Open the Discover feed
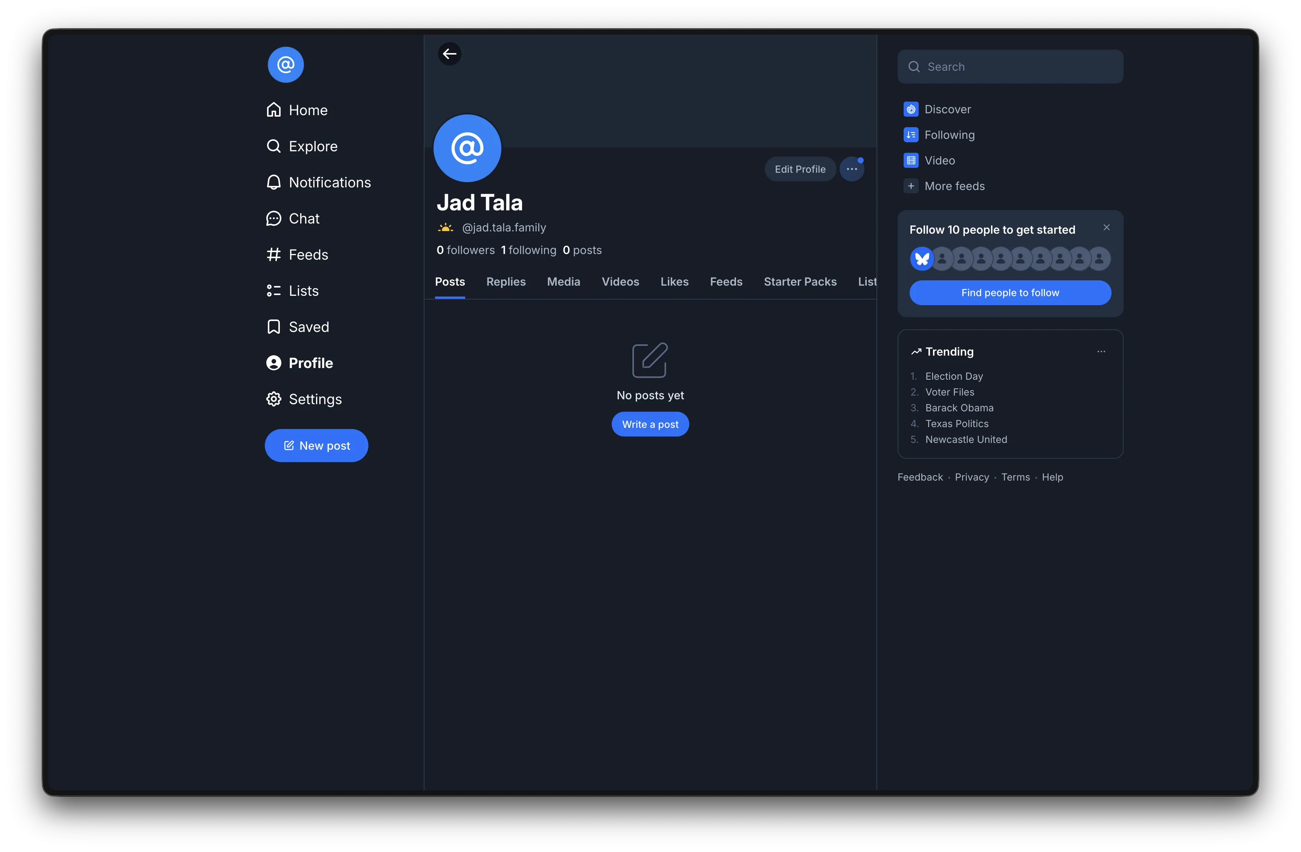The image size is (1301, 852). tap(937, 109)
